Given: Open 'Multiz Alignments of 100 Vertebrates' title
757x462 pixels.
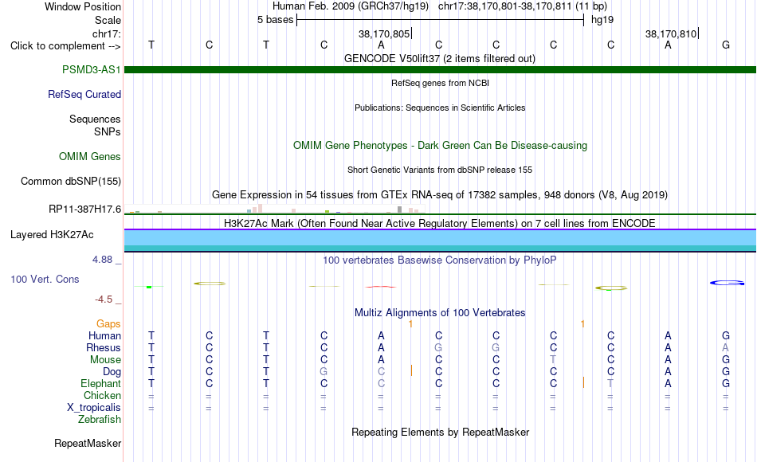Looking at the screenshot, I should [440, 312].
